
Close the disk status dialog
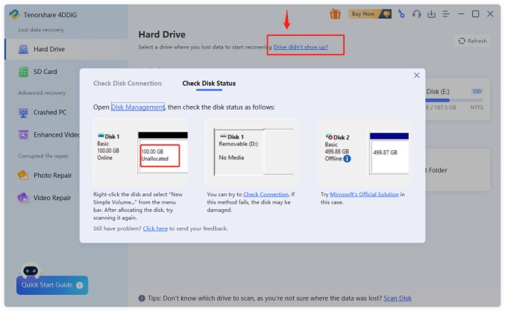click(x=416, y=75)
